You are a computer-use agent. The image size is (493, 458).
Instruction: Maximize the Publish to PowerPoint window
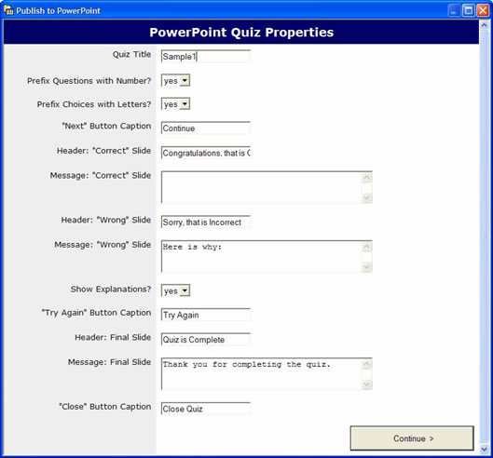[469, 10]
